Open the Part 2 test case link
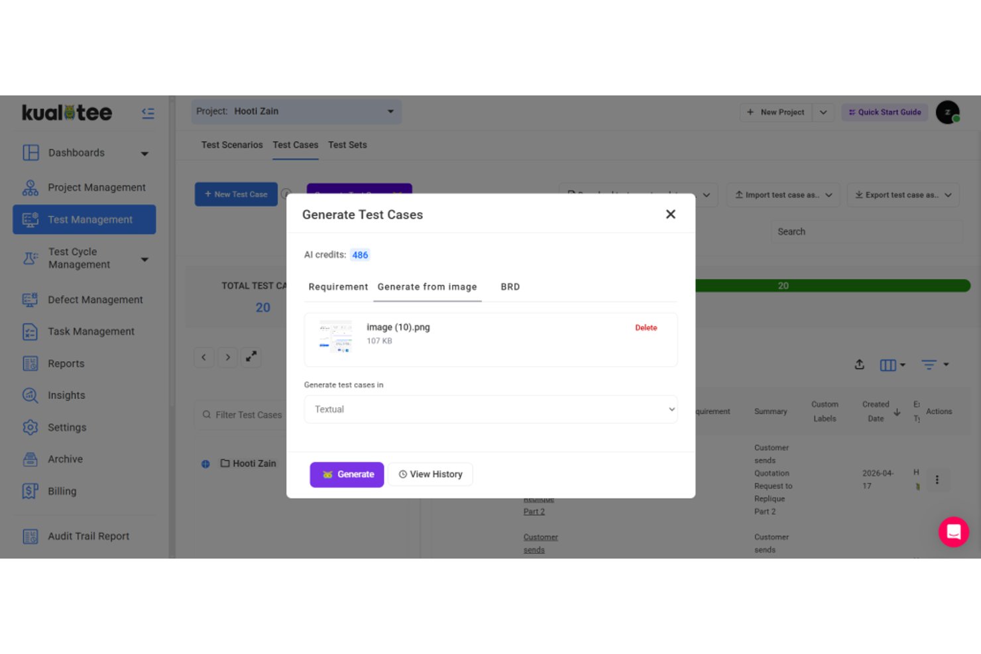The image size is (981, 654). tap(534, 512)
